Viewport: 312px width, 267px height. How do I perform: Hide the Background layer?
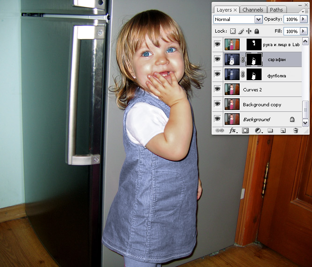coord(218,119)
